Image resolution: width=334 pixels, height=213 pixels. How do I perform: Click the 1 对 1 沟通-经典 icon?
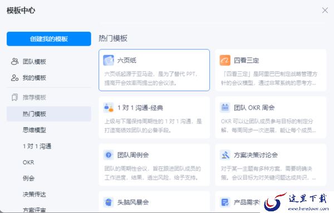pos(109,107)
